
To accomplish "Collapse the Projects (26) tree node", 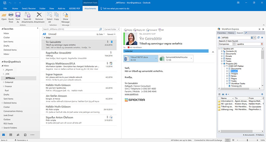I will (x=221, y=64).
